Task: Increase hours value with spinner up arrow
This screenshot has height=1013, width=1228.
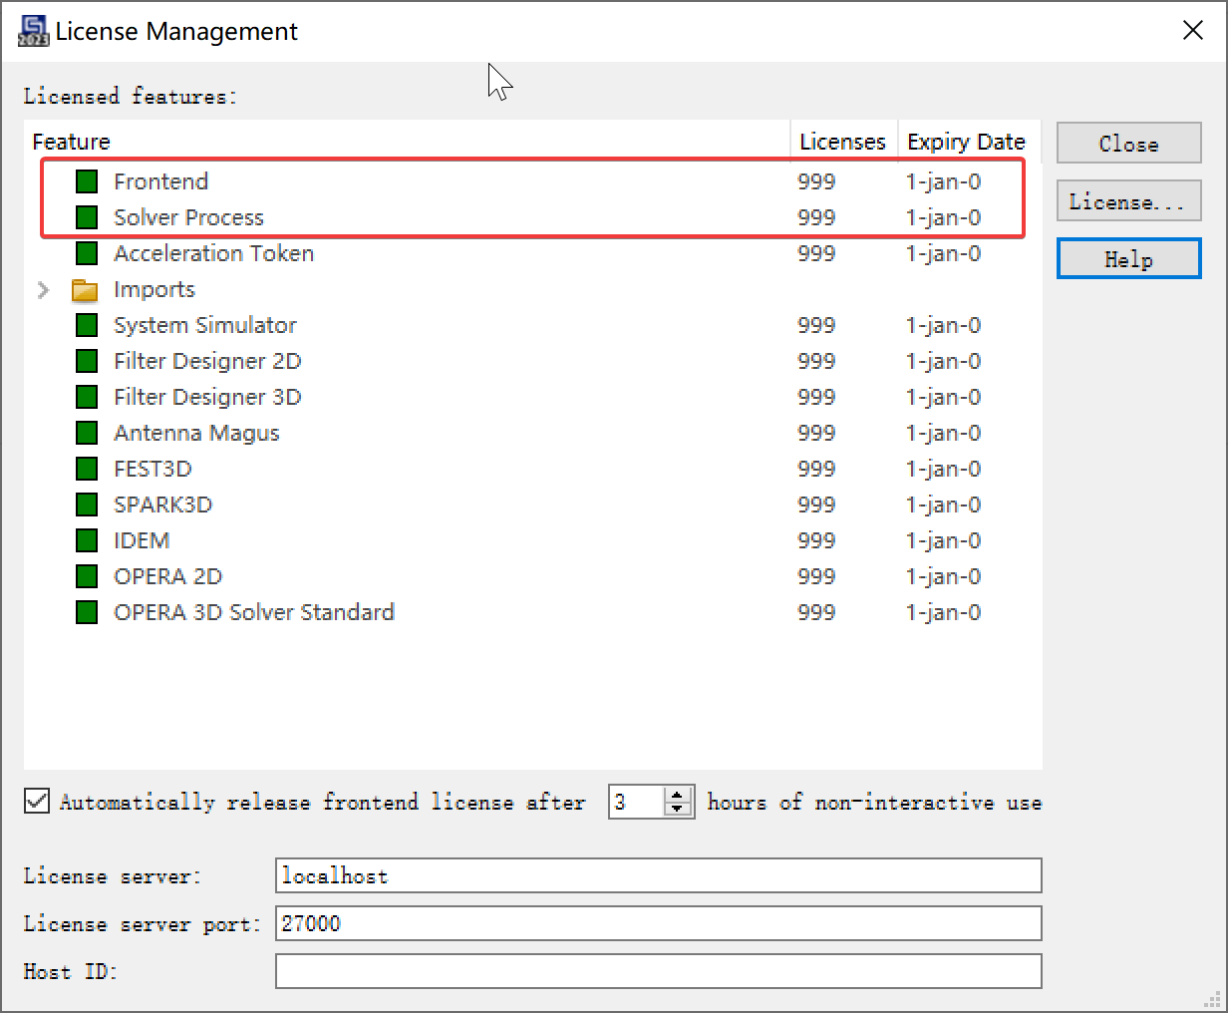Action: 678,795
